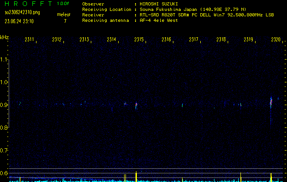Click the 2311 time marker

pyautogui.click(x=29, y=40)
